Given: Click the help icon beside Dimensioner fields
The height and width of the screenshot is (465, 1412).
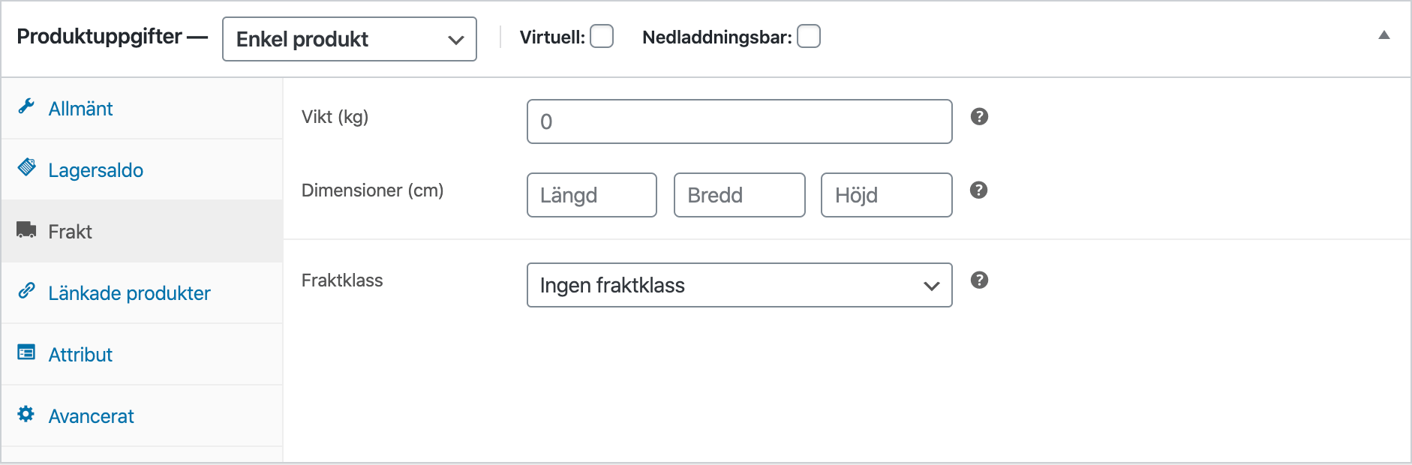Looking at the screenshot, I should [979, 190].
